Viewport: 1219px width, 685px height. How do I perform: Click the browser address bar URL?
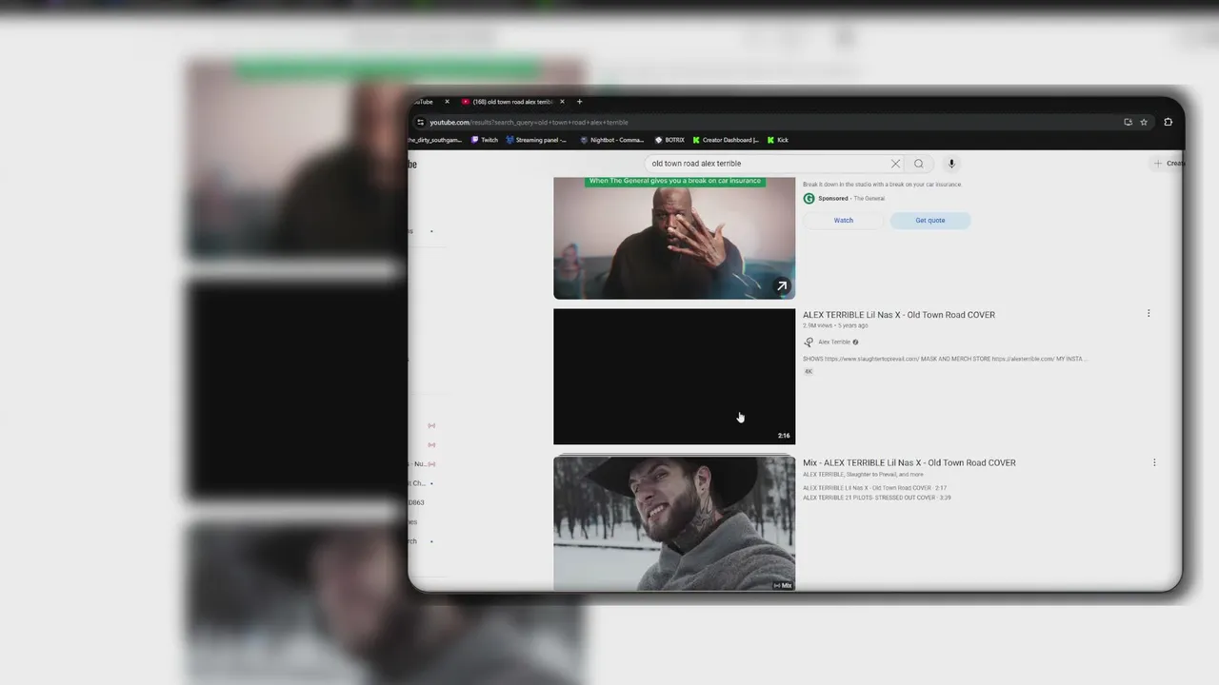529,122
